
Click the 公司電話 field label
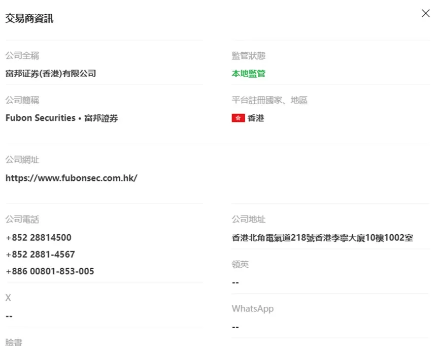[x=22, y=219]
